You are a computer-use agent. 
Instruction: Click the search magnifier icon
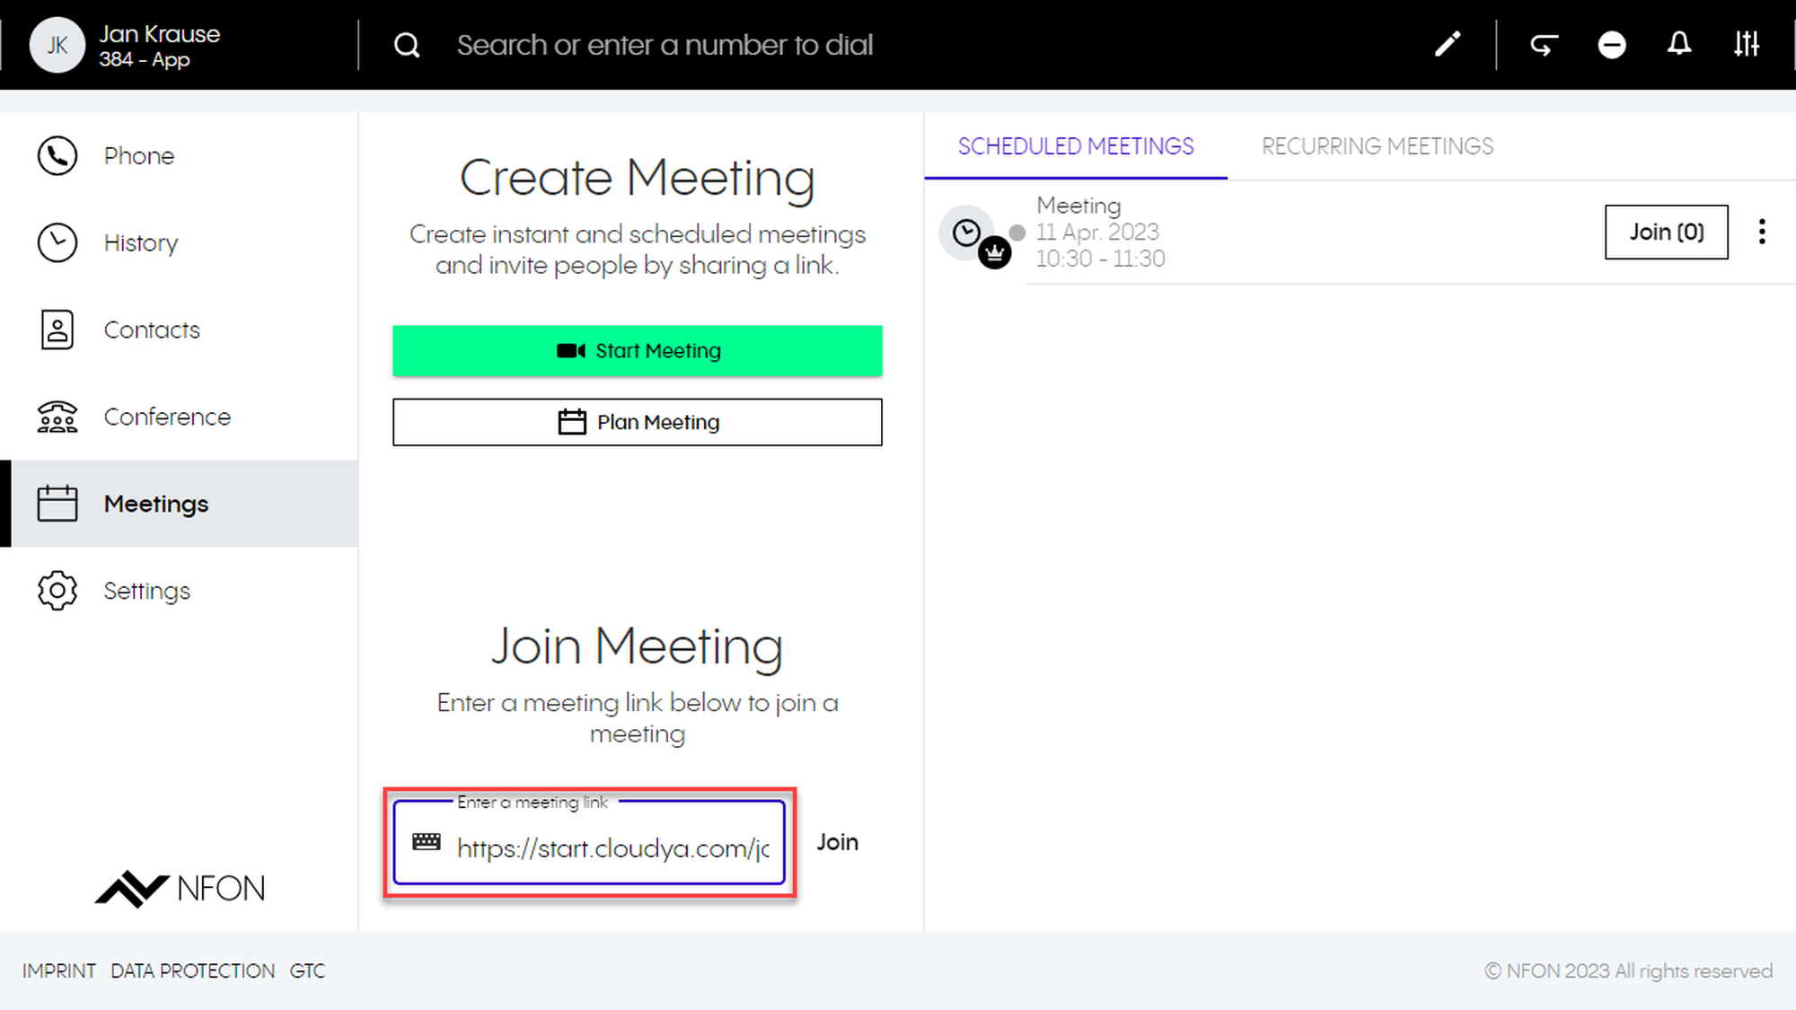click(407, 45)
